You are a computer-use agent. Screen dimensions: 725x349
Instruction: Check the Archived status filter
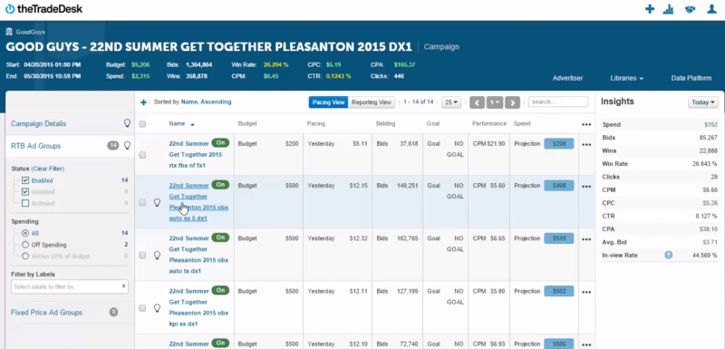click(x=25, y=203)
